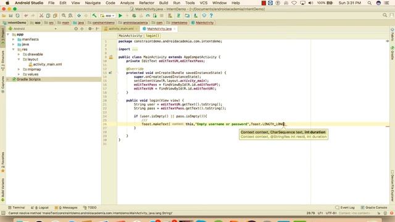
Task: Click the Paste icon in toolbar
Action: pos(55,15)
